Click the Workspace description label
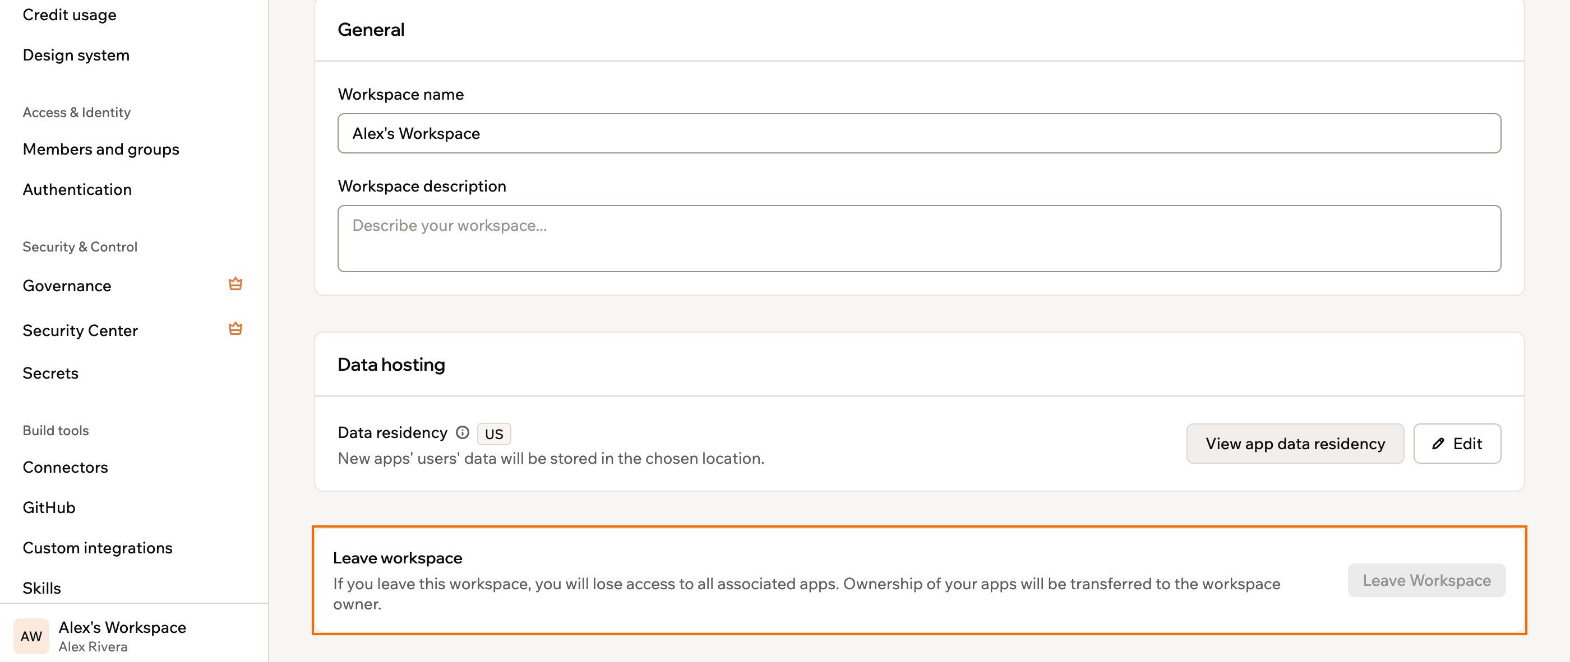This screenshot has width=1570, height=662. (422, 186)
